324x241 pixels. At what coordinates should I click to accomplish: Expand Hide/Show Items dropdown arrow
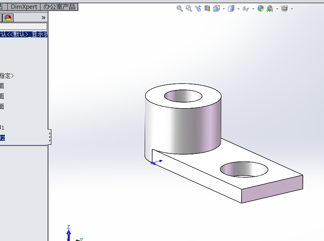tap(253, 9)
